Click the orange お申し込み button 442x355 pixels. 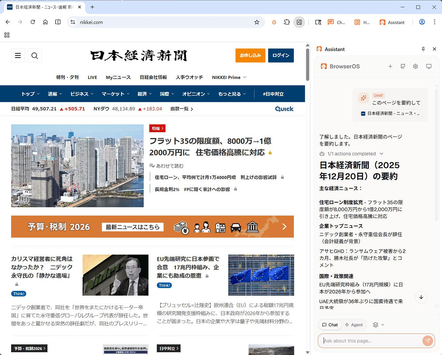(250, 55)
